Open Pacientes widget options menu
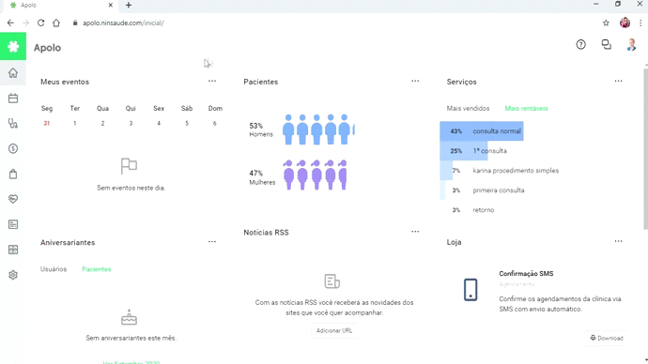The width and height of the screenshot is (648, 364). click(415, 81)
